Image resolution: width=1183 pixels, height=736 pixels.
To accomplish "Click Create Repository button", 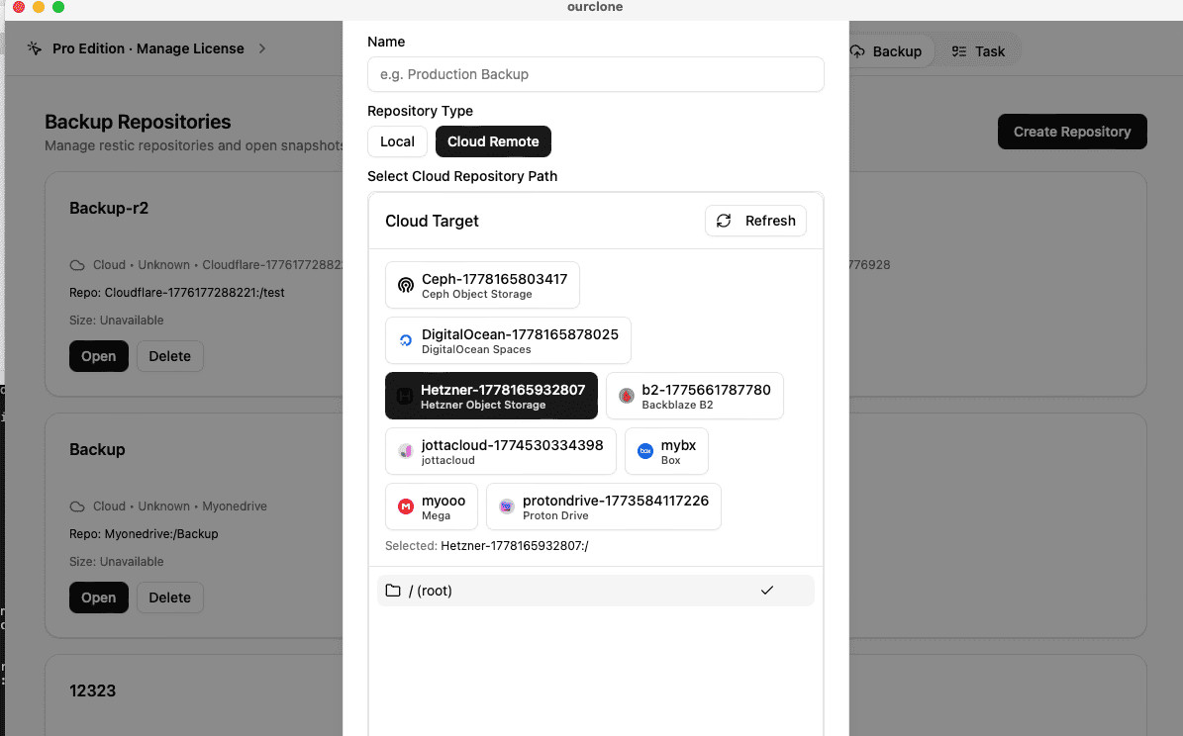I will pyautogui.click(x=1072, y=132).
